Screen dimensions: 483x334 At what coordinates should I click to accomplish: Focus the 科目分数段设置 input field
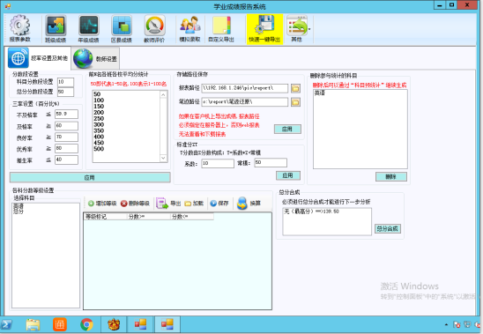click(65, 82)
